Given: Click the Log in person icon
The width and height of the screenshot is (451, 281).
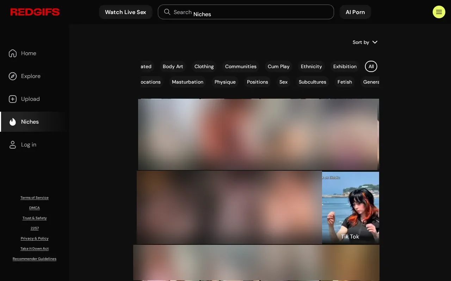Looking at the screenshot, I should [x=13, y=145].
